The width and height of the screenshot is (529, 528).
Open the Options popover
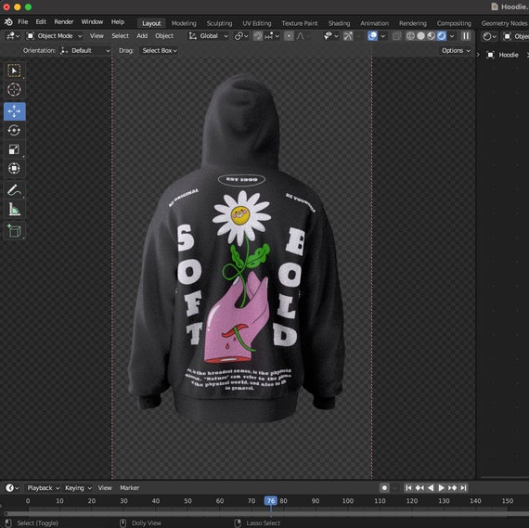(456, 51)
